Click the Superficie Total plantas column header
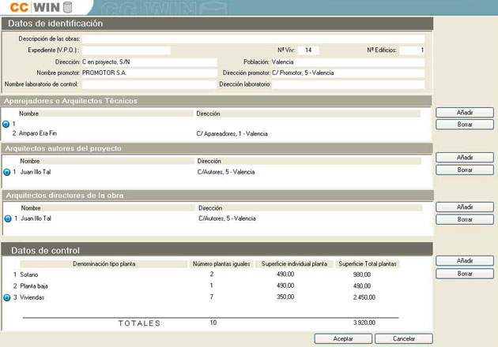 (x=366, y=263)
